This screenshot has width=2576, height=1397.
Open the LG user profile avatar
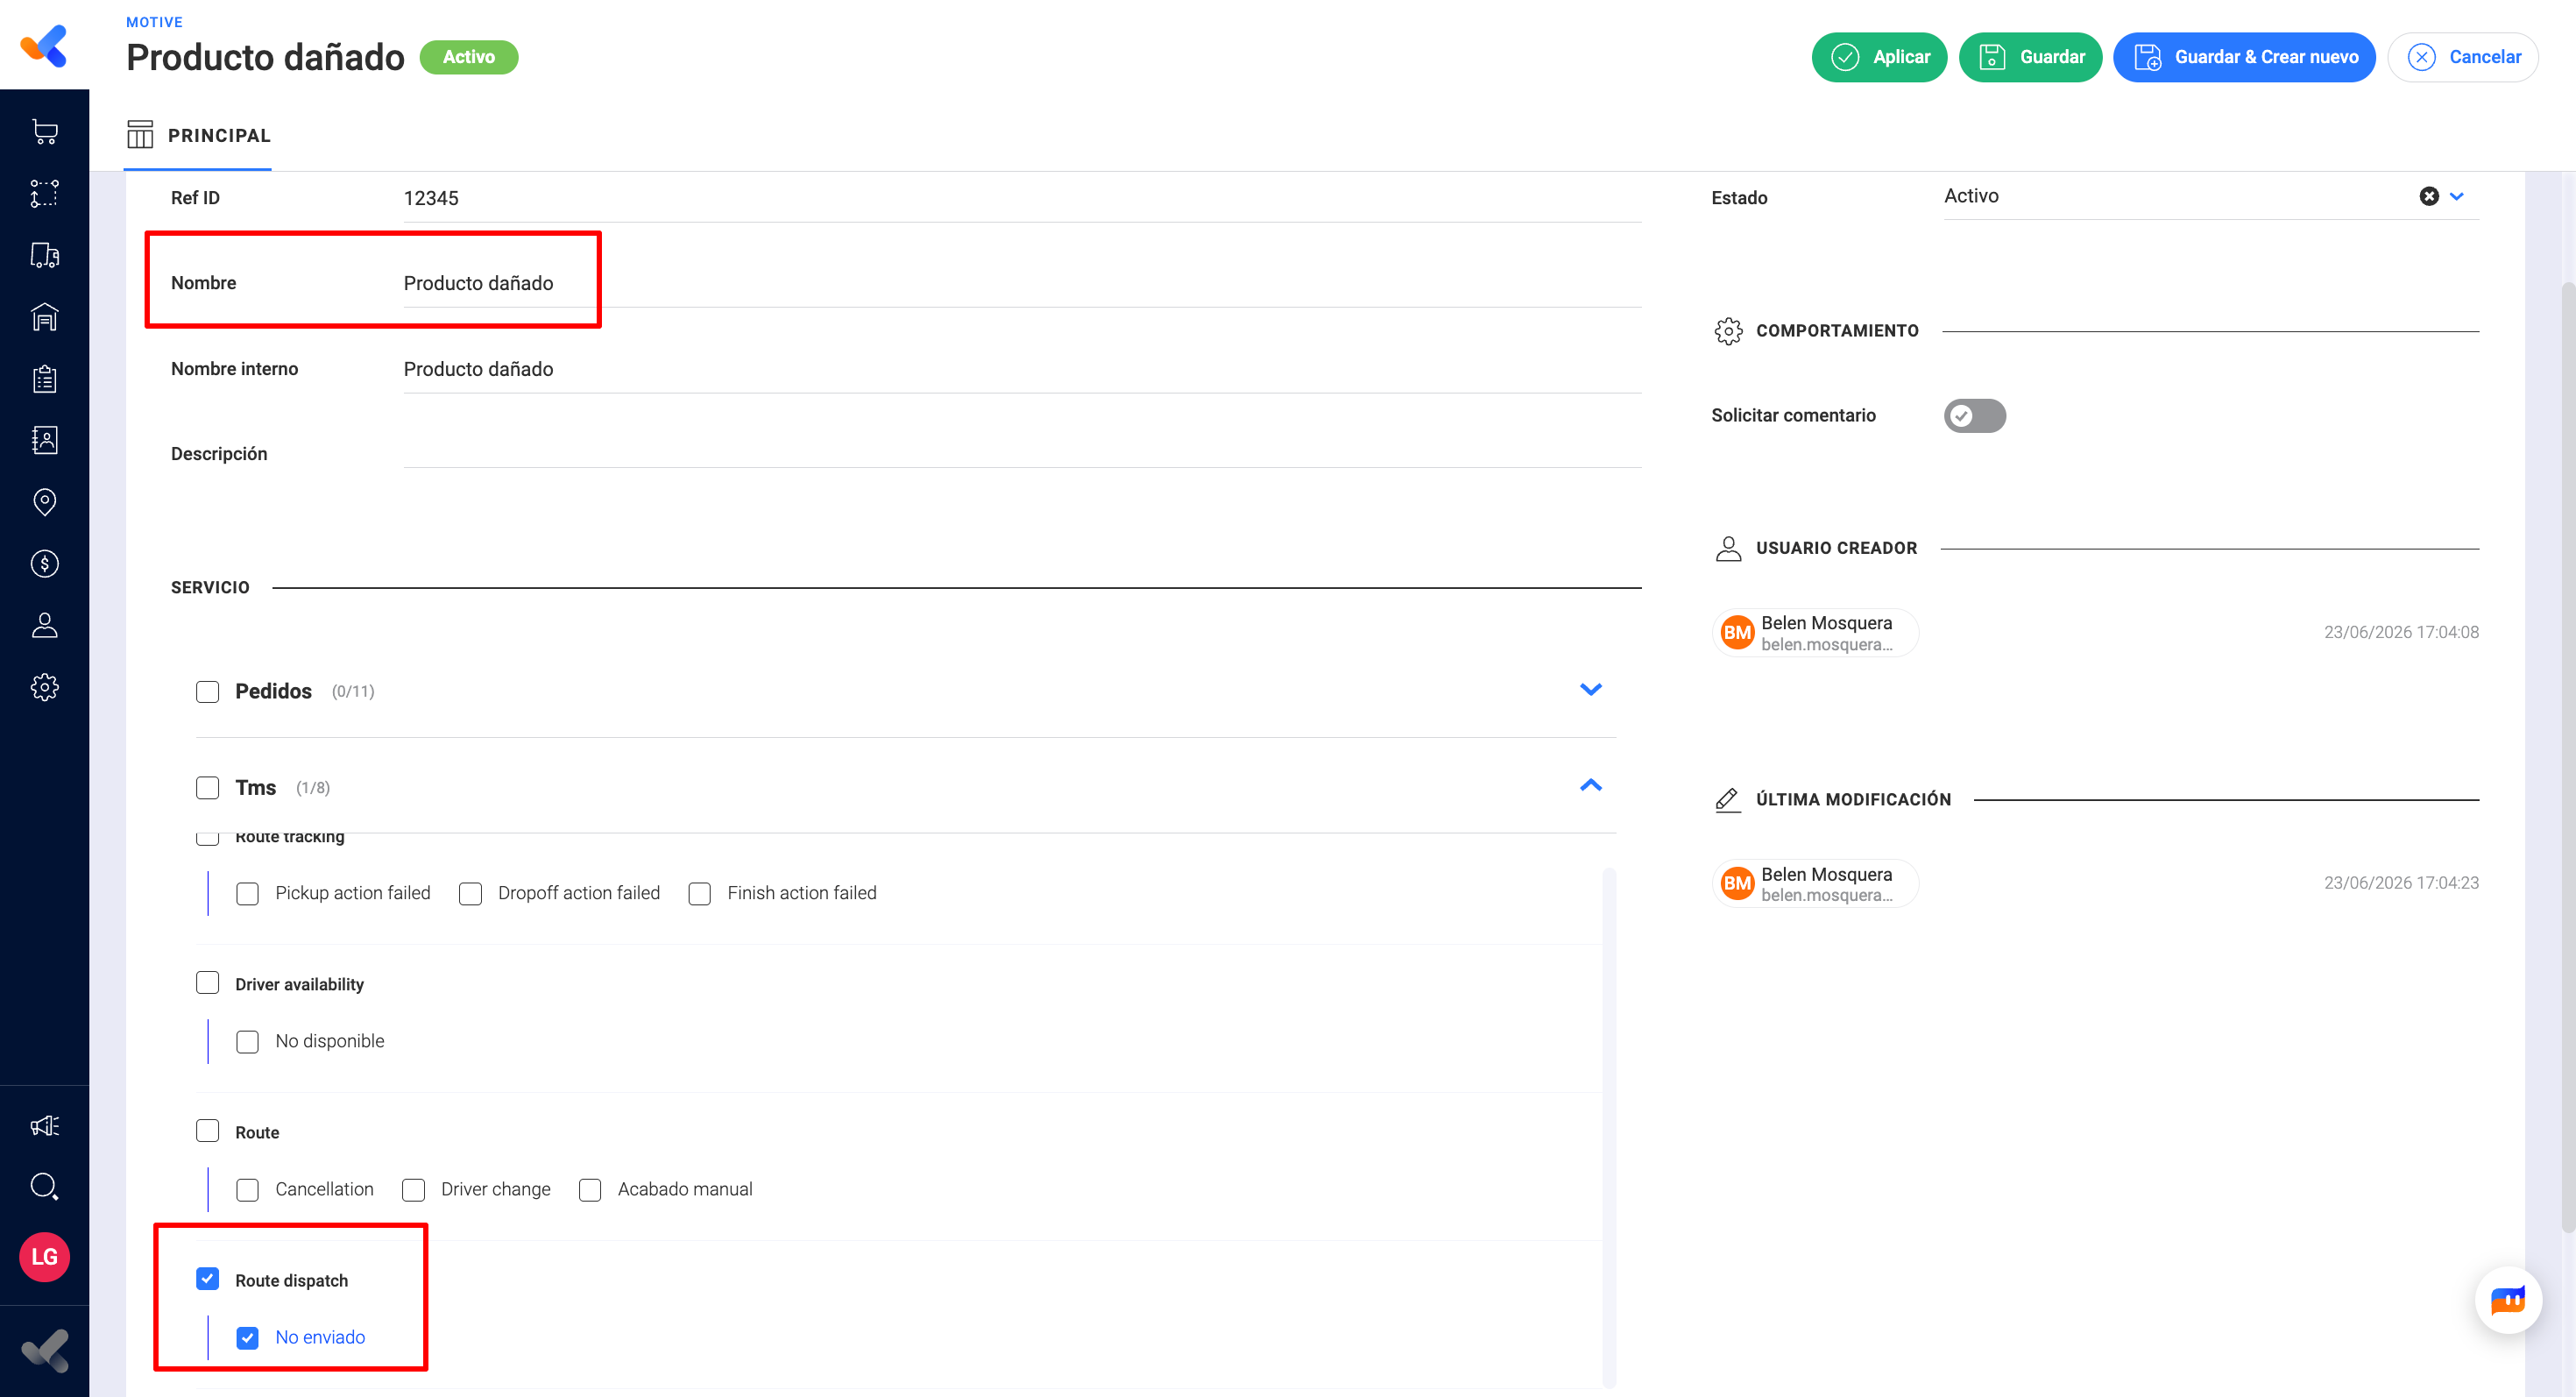click(x=44, y=1257)
